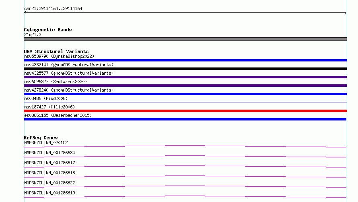358x202 pixels.
Task: Click the black bar for nsv4337141
Action: tap(185, 69)
